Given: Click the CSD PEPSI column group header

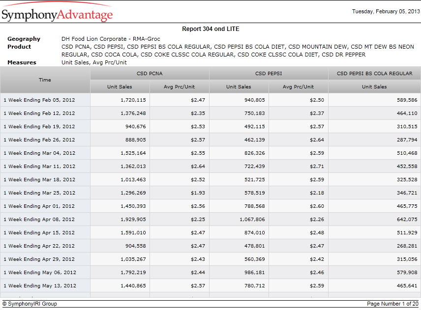Looking at the screenshot, I should (x=269, y=74).
